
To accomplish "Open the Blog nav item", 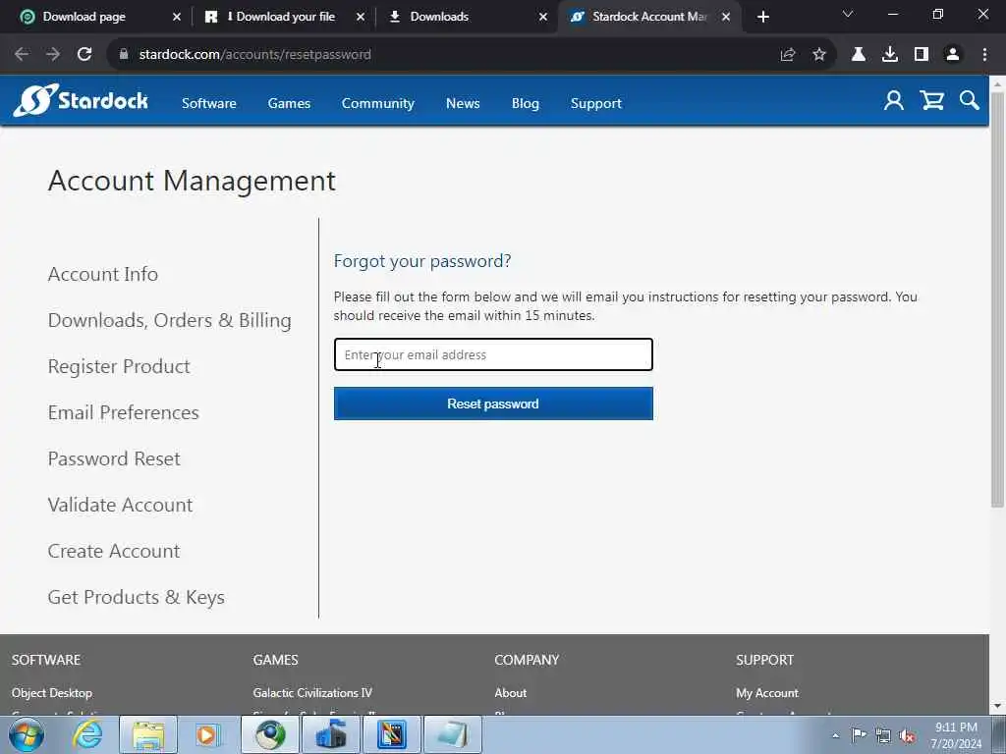I will click(526, 103).
